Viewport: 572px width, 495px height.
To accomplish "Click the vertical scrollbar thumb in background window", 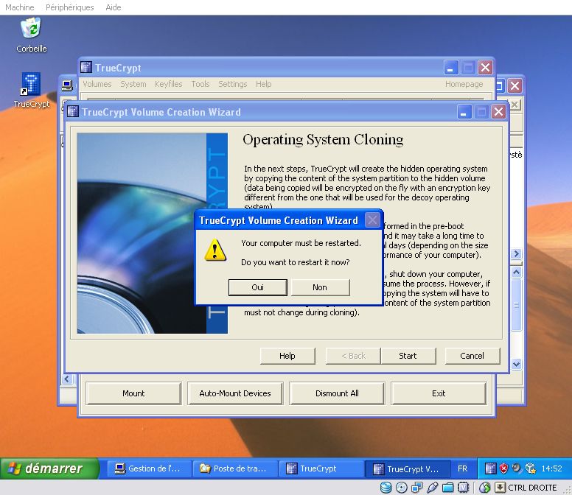I will coord(516,305).
